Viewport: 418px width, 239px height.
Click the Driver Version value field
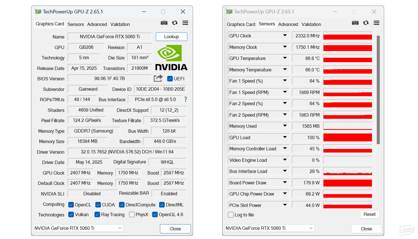(127, 152)
